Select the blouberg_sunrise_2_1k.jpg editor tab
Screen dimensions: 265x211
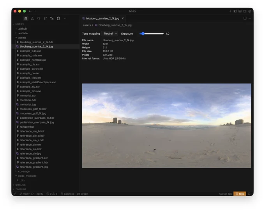(102, 18)
